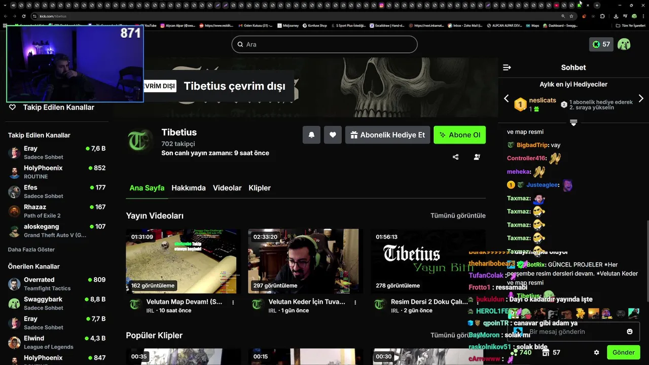Image resolution: width=649 pixels, height=365 pixels.
Task: Open the Maps bookmark
Action: [x=532, y=25]
